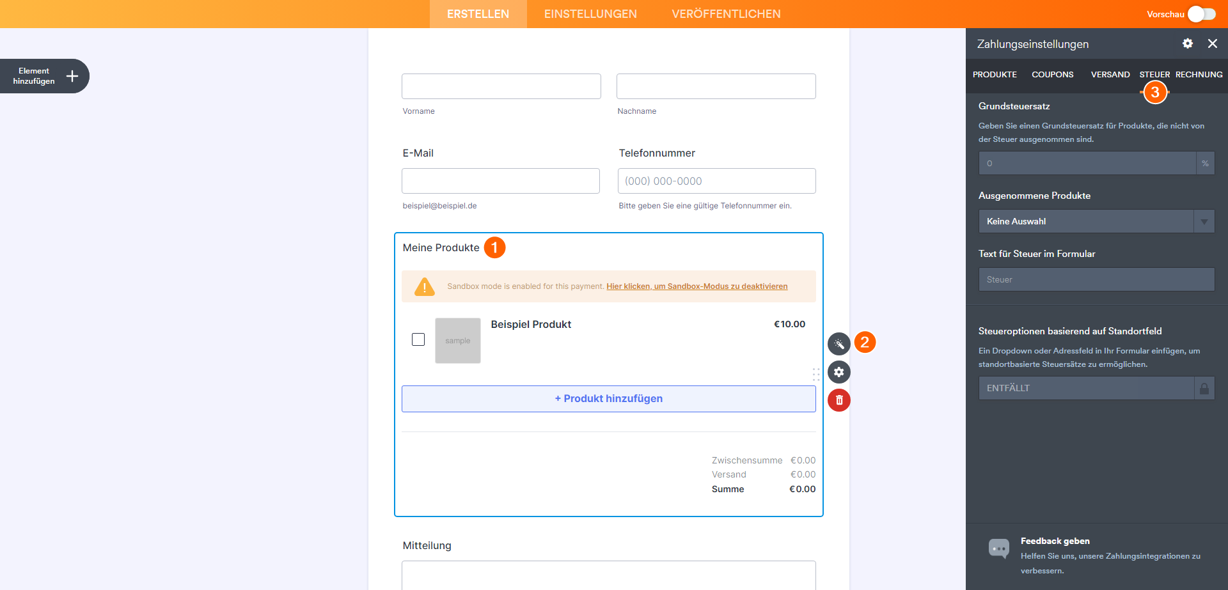The height and width of the screenshot is (590, 1228).
Task: Click the Text für Steuer im Formular input
Action: pyautogui.click(x=1096, y=279)
